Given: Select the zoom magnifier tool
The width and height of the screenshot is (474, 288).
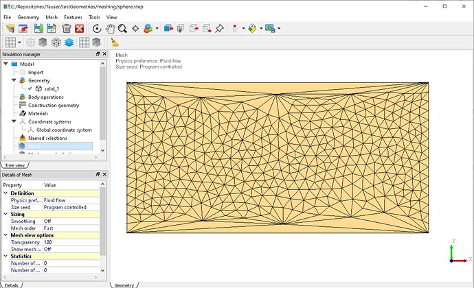Looking at the screenshot, I should pyautogui.click(x=122, y=29).
